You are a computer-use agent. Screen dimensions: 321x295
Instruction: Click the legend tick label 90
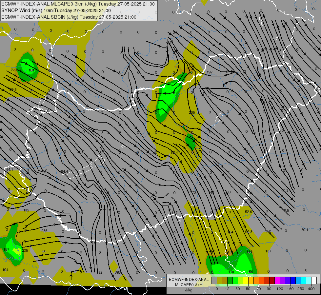(x=269, y=289)
